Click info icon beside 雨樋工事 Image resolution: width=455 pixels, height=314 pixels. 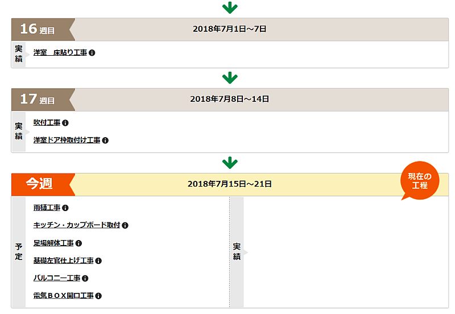(x=65, y=208)
